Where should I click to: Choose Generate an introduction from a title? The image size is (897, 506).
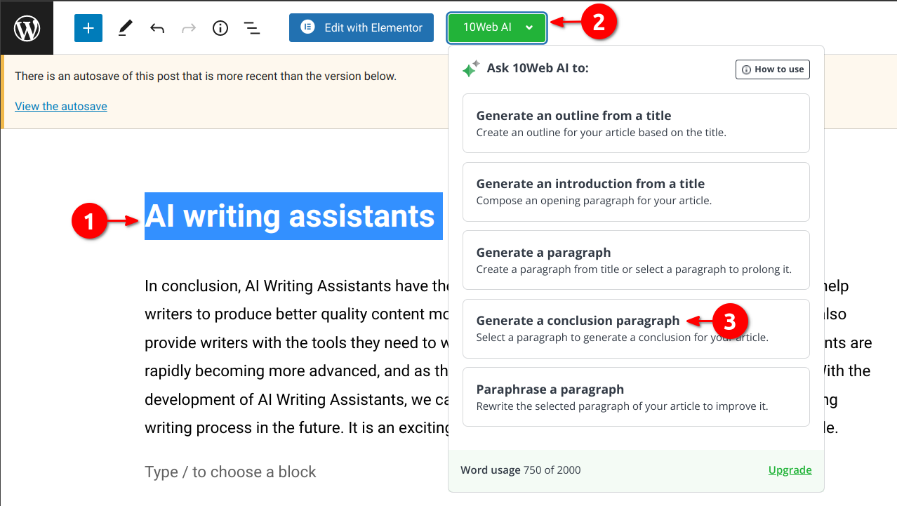[x=635, y=192]
